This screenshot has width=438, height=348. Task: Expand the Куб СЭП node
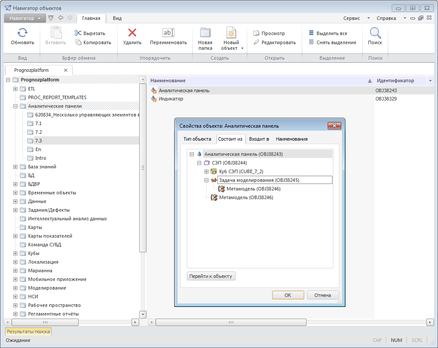coord(206,171)
